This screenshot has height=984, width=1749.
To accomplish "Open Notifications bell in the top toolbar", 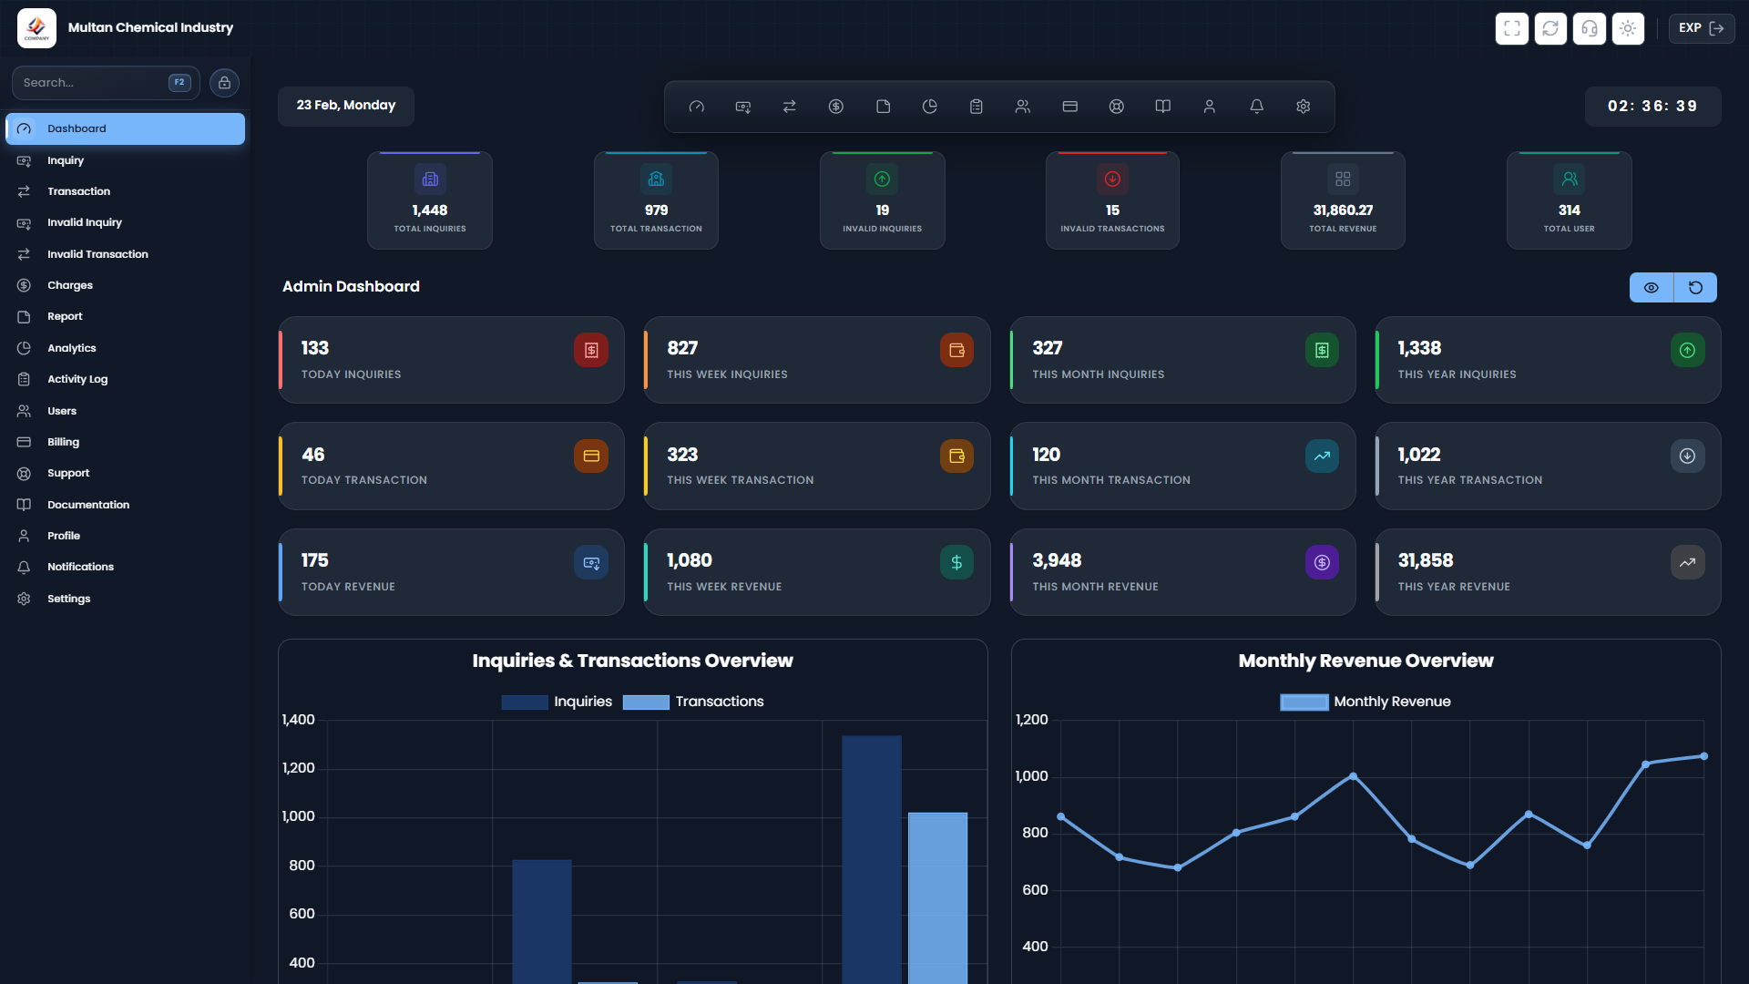I will 1256,106.
